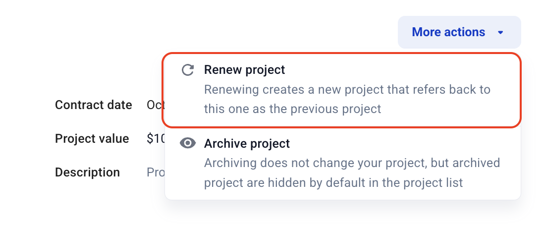Click the small caret in More actions
Screen dimensions: 544x229
500,33
